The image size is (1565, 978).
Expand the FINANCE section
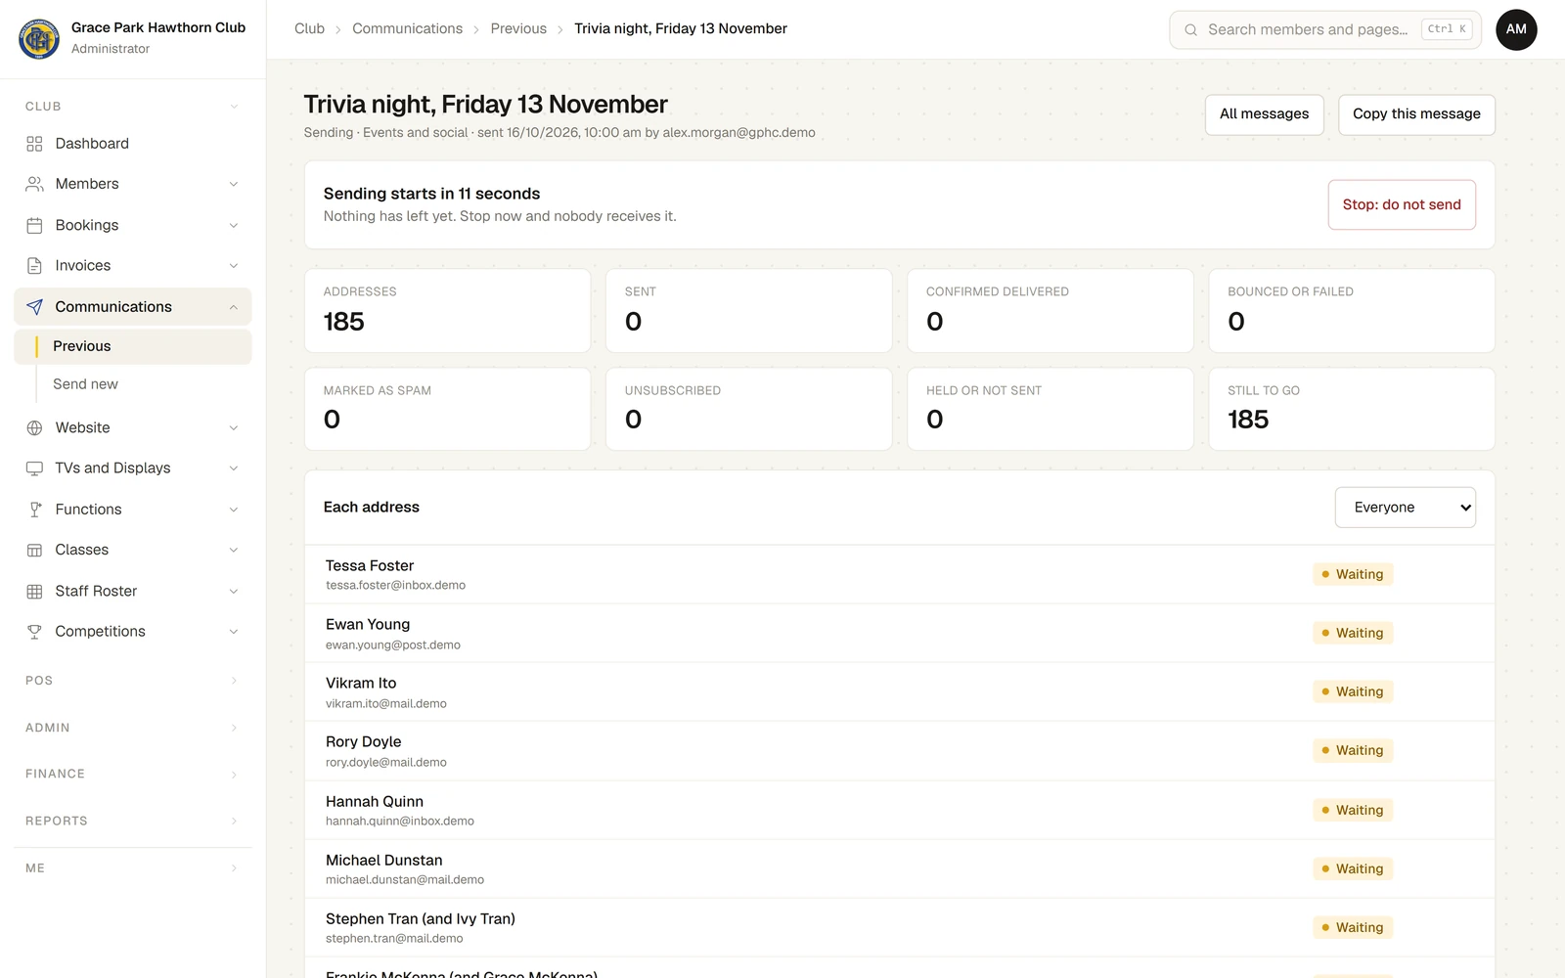(x=132, y=774)
